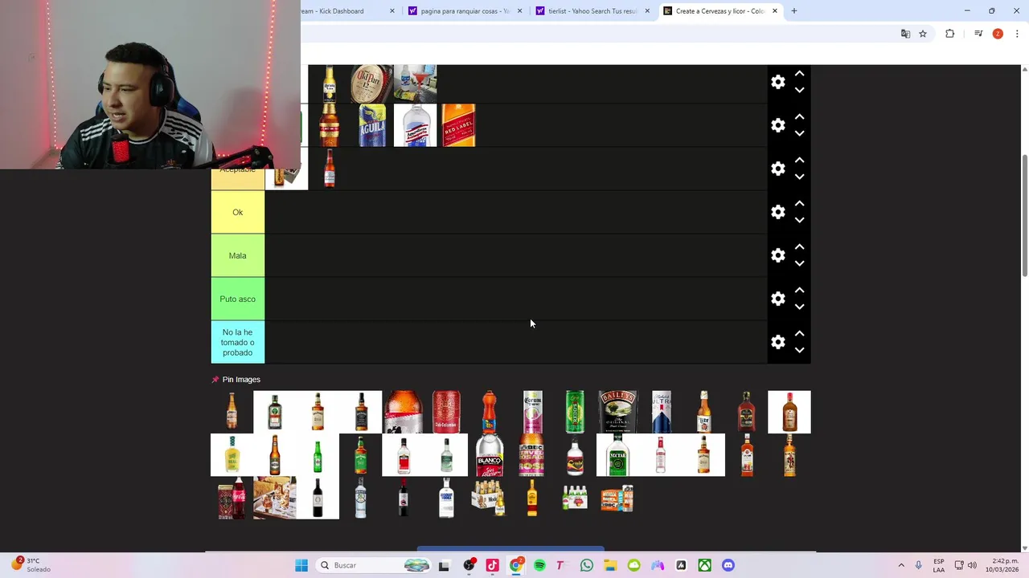Open File Explorer from the taskbar
1029x578 pixels.
click(610, 565)
